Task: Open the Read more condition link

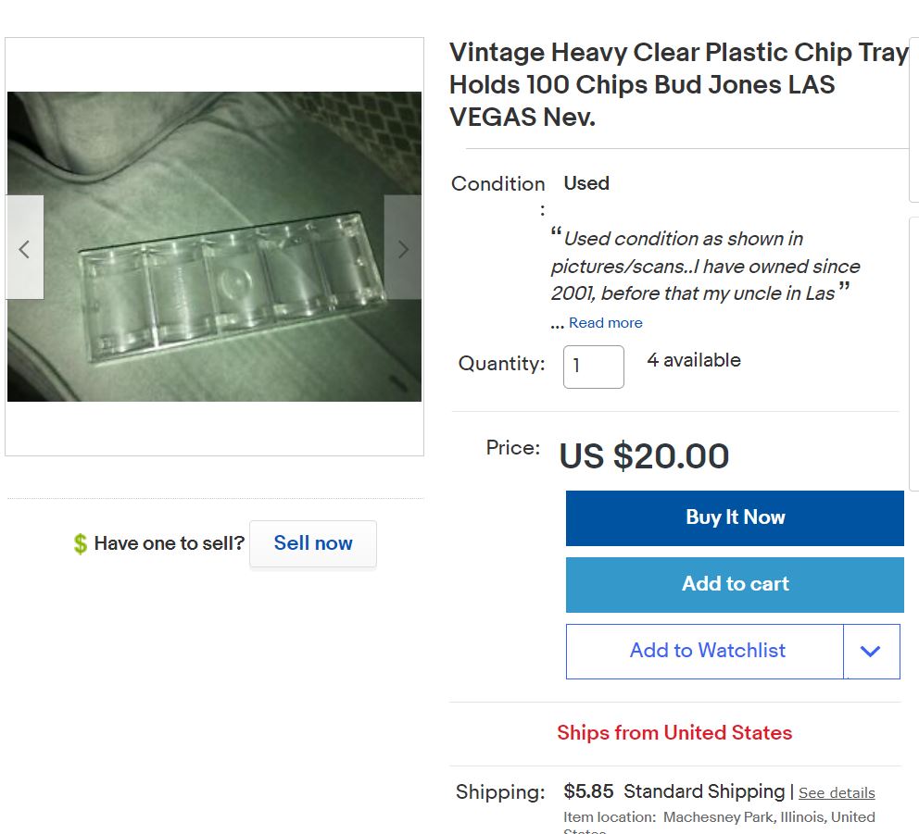Action: (x=605, y=323)
